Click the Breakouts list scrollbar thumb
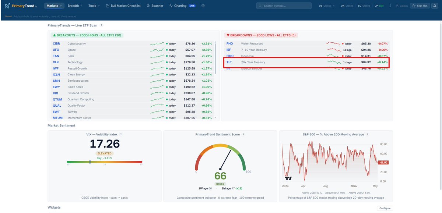The image size is (442, 213). tap(215, 59)
